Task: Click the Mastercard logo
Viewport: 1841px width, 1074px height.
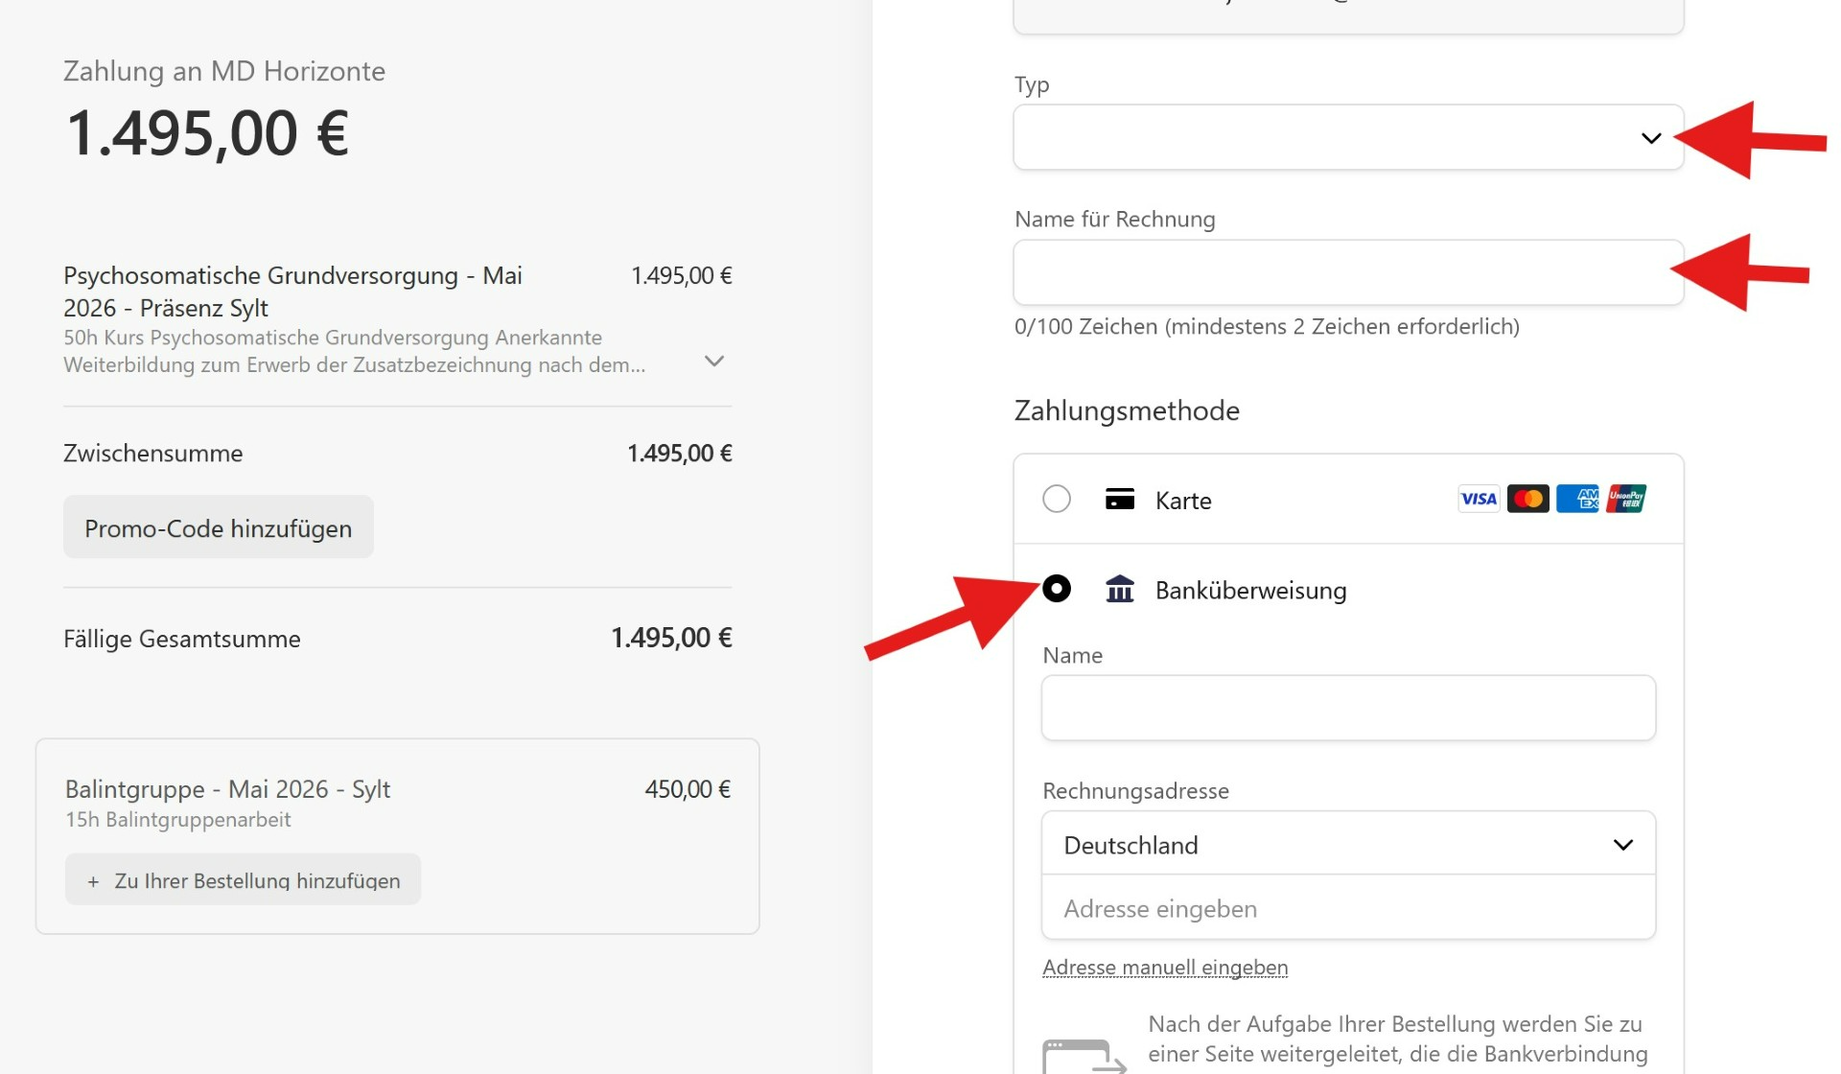Action: (x=1527, y=499)
